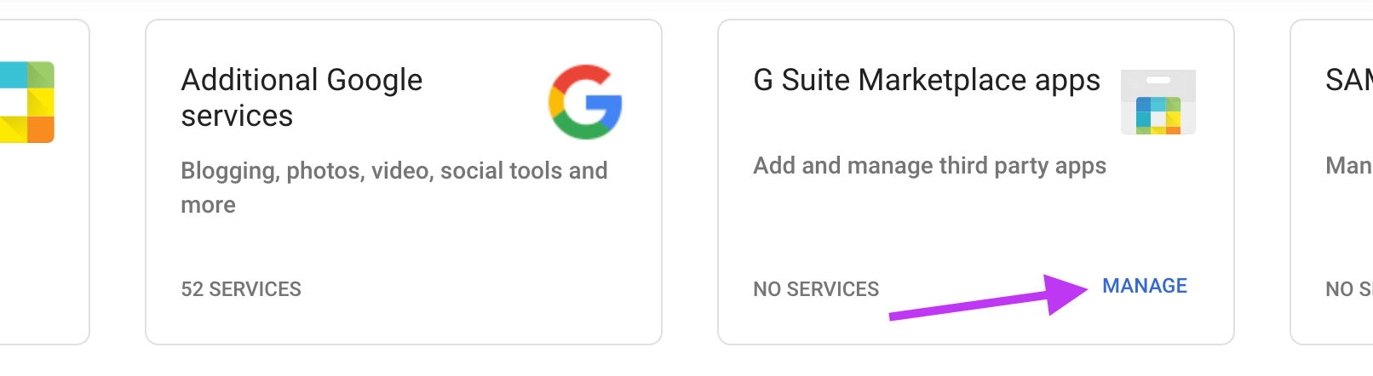Click blank area inside Marketplace apps card
This screenshot has width=1373, height=376.
[937, 230]
